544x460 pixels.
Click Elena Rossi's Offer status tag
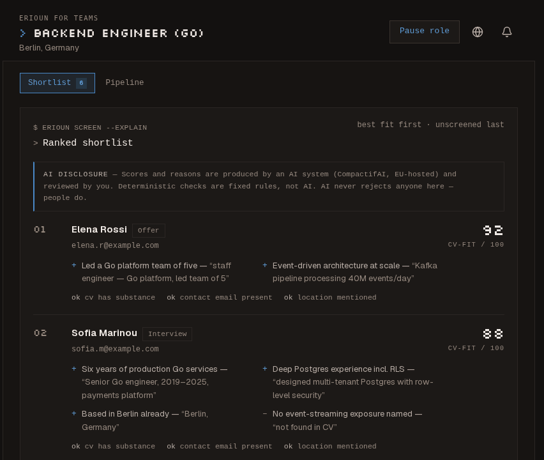149,231
